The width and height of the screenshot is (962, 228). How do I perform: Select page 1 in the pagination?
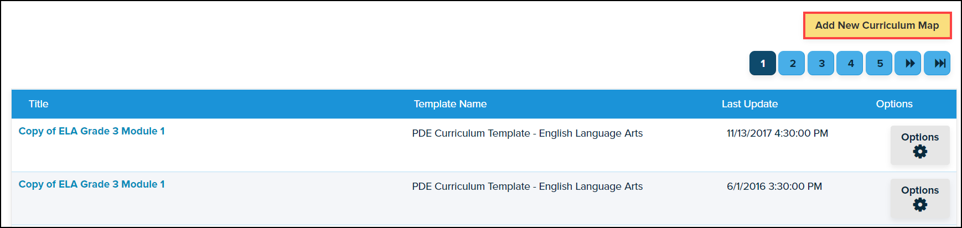(x=763, y=64)
